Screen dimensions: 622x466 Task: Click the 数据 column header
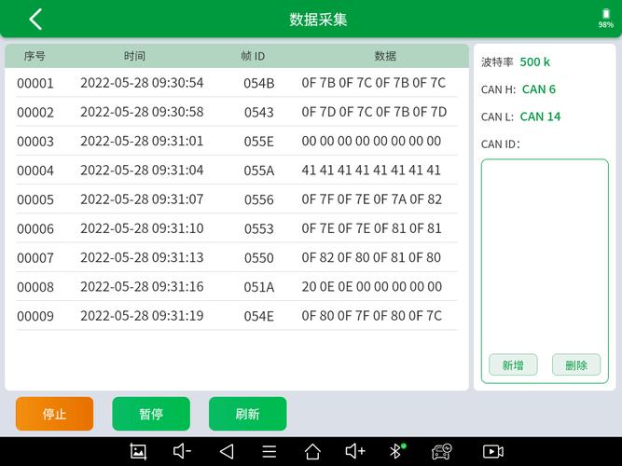(x=385, y=56)
